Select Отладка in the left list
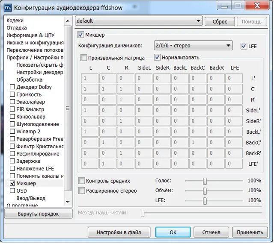 pyautogui.click(x=17, y=28)
